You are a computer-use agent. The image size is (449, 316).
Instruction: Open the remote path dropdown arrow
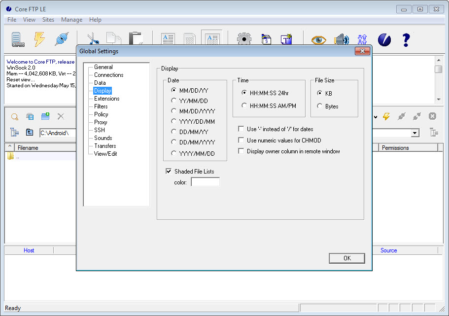point(414,133)
